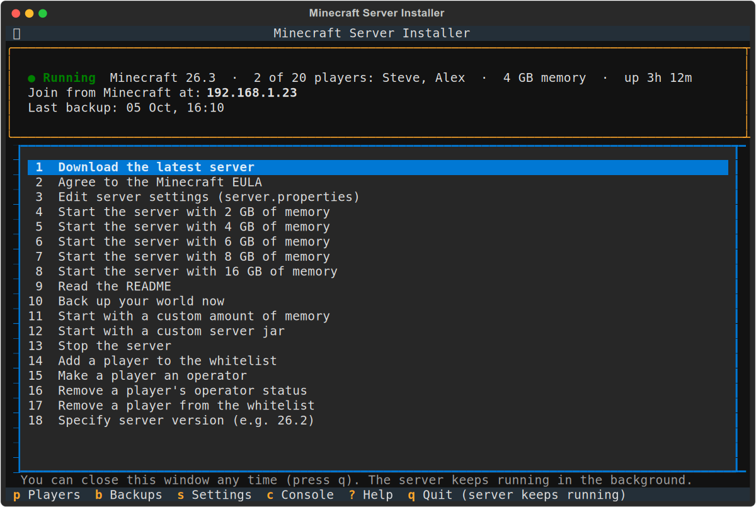The image size is (756, 507).
Task: Choose Agree to the Minecraft EULA
Action: [378, 183]
